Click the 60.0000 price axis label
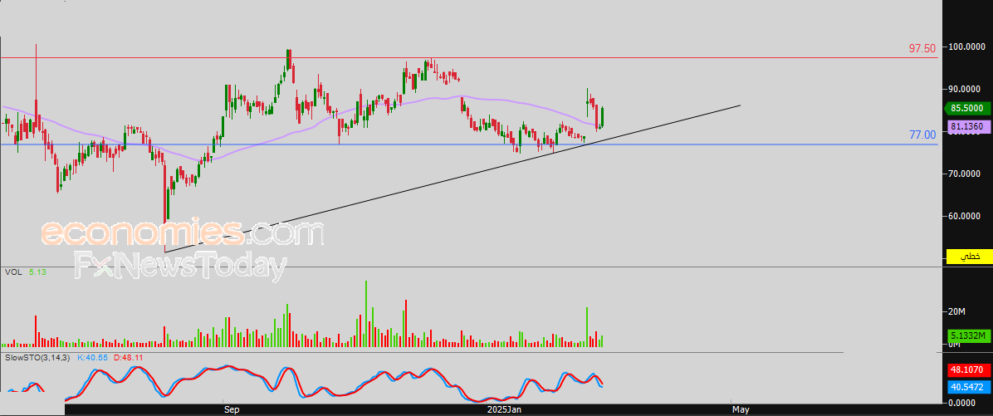This screenshot has width=993, height=416. pyautogui.click(x=965, y=217)
